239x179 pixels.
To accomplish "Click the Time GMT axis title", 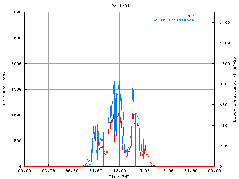I will pos(119,176).
